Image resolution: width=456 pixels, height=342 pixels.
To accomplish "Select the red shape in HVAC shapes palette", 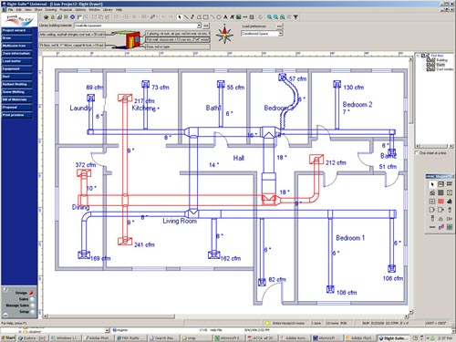I will click(440, 202).
